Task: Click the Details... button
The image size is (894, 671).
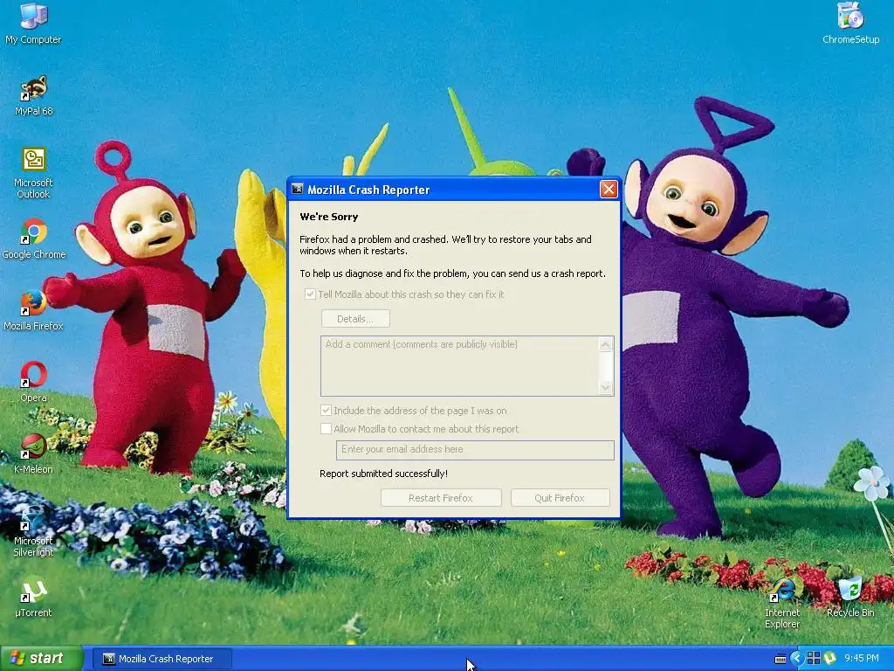Action: pyautogui.click(x=355, y=318)
